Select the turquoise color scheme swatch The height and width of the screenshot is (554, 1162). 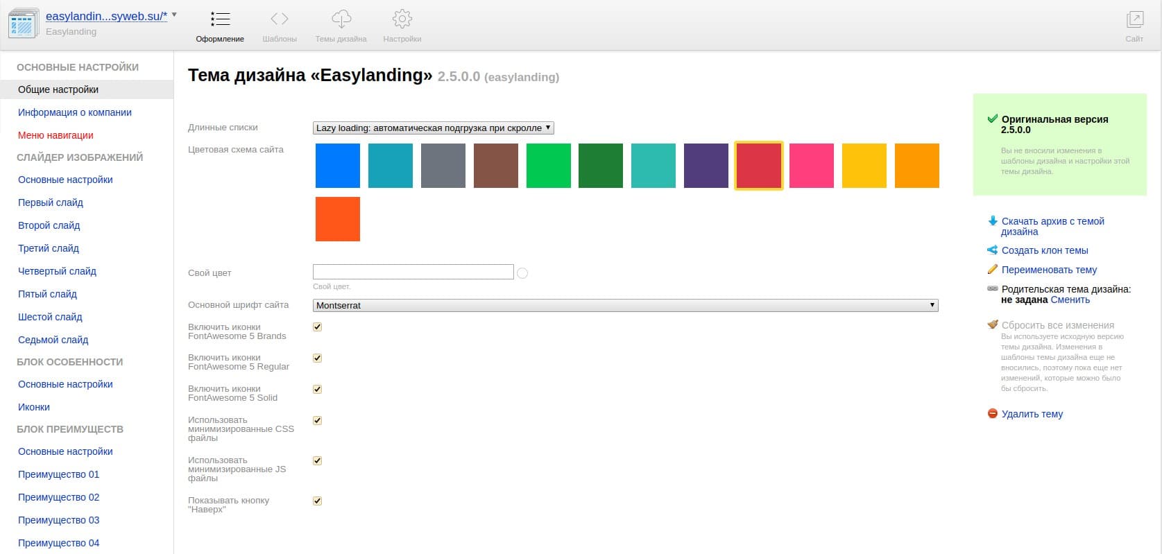pos(653,166)
